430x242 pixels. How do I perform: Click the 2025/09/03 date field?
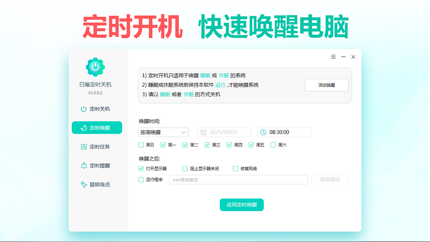point(224,132)
